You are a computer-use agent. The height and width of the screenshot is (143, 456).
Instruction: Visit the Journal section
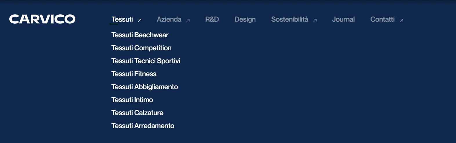point(343,19)
